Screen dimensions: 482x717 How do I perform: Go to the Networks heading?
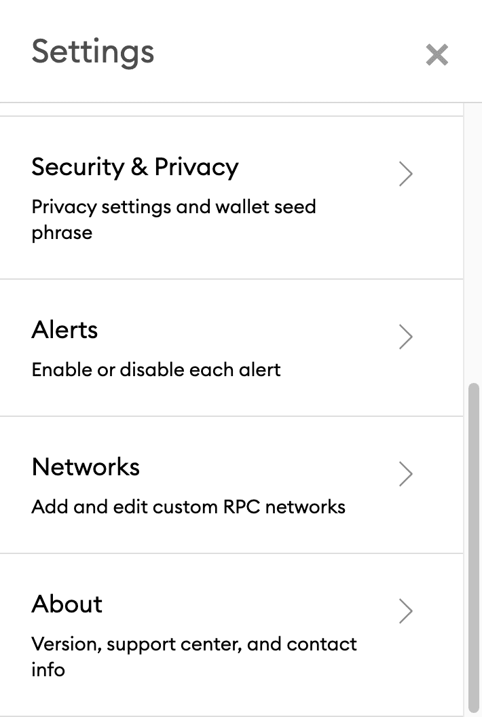[86, 467]
